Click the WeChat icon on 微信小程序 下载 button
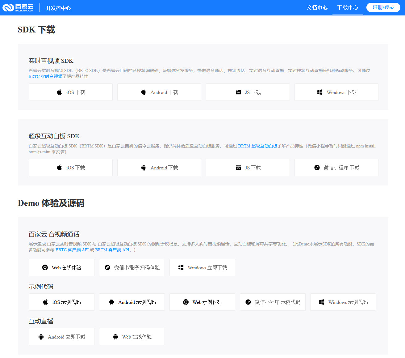 pyautogui.click(x=317, y=167)
